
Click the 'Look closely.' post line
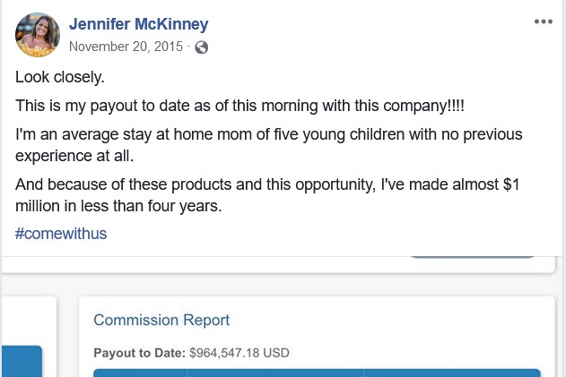click(x=60, y=77)
